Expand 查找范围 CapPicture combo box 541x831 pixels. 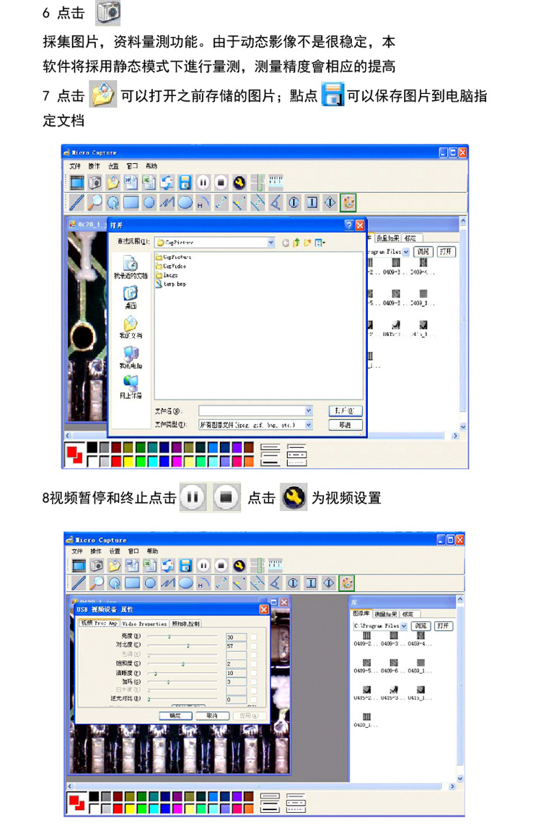(x=270, y=243)
